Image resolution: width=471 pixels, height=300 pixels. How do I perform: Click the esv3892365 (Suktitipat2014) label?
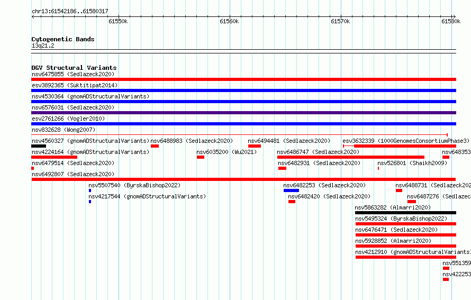(x=75, y=85)
